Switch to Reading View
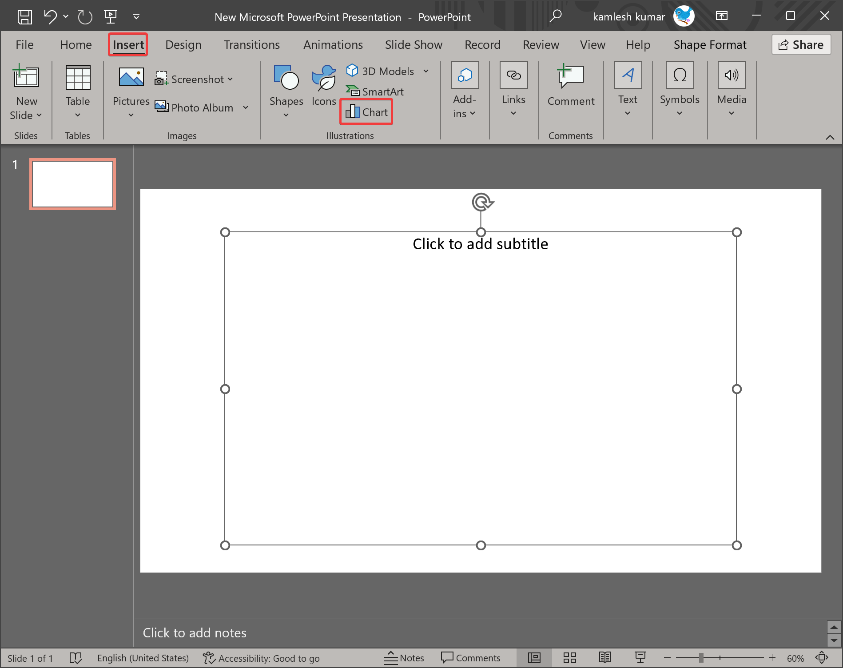Viewport: 843px width, 668px height. point(605,658)
